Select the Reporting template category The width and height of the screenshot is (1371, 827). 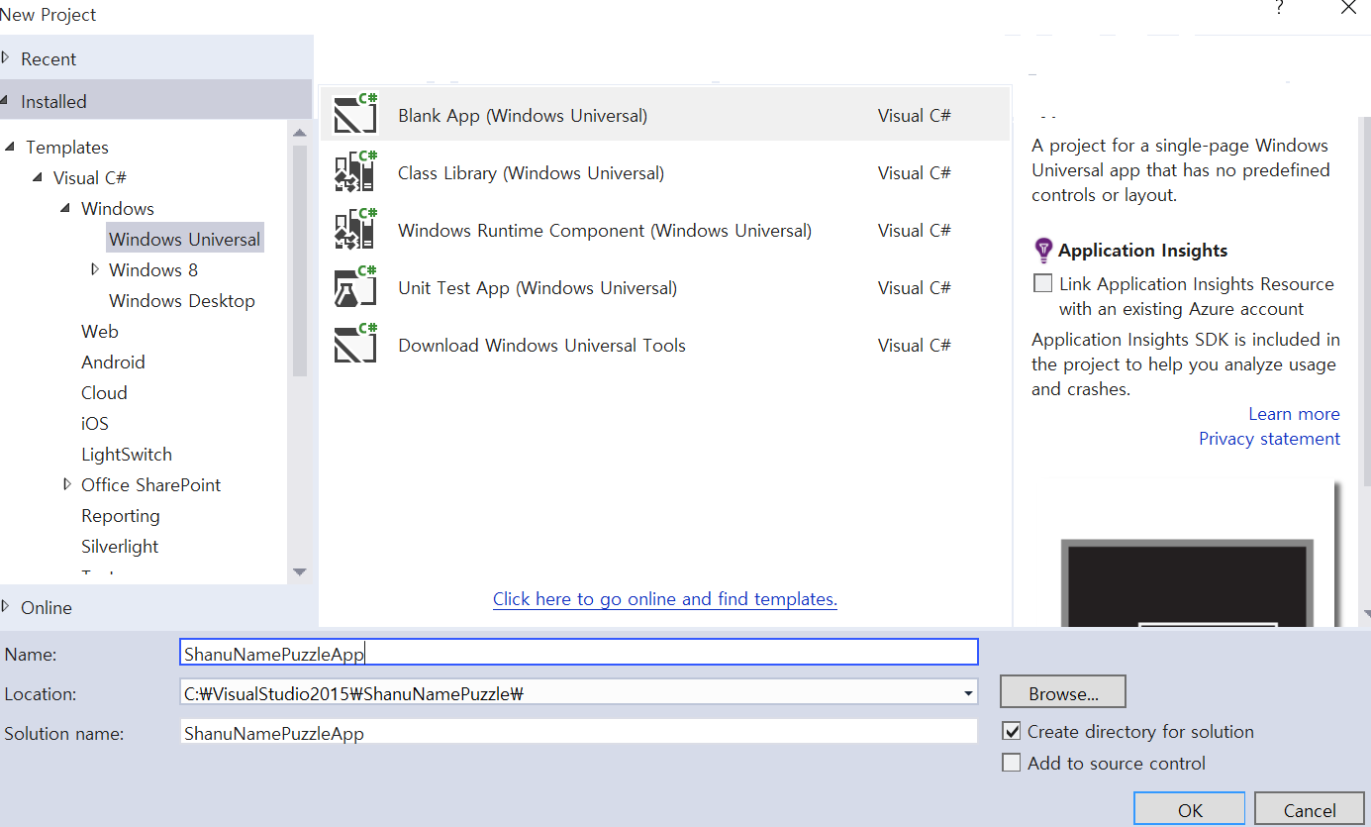[x=121, y=515]
